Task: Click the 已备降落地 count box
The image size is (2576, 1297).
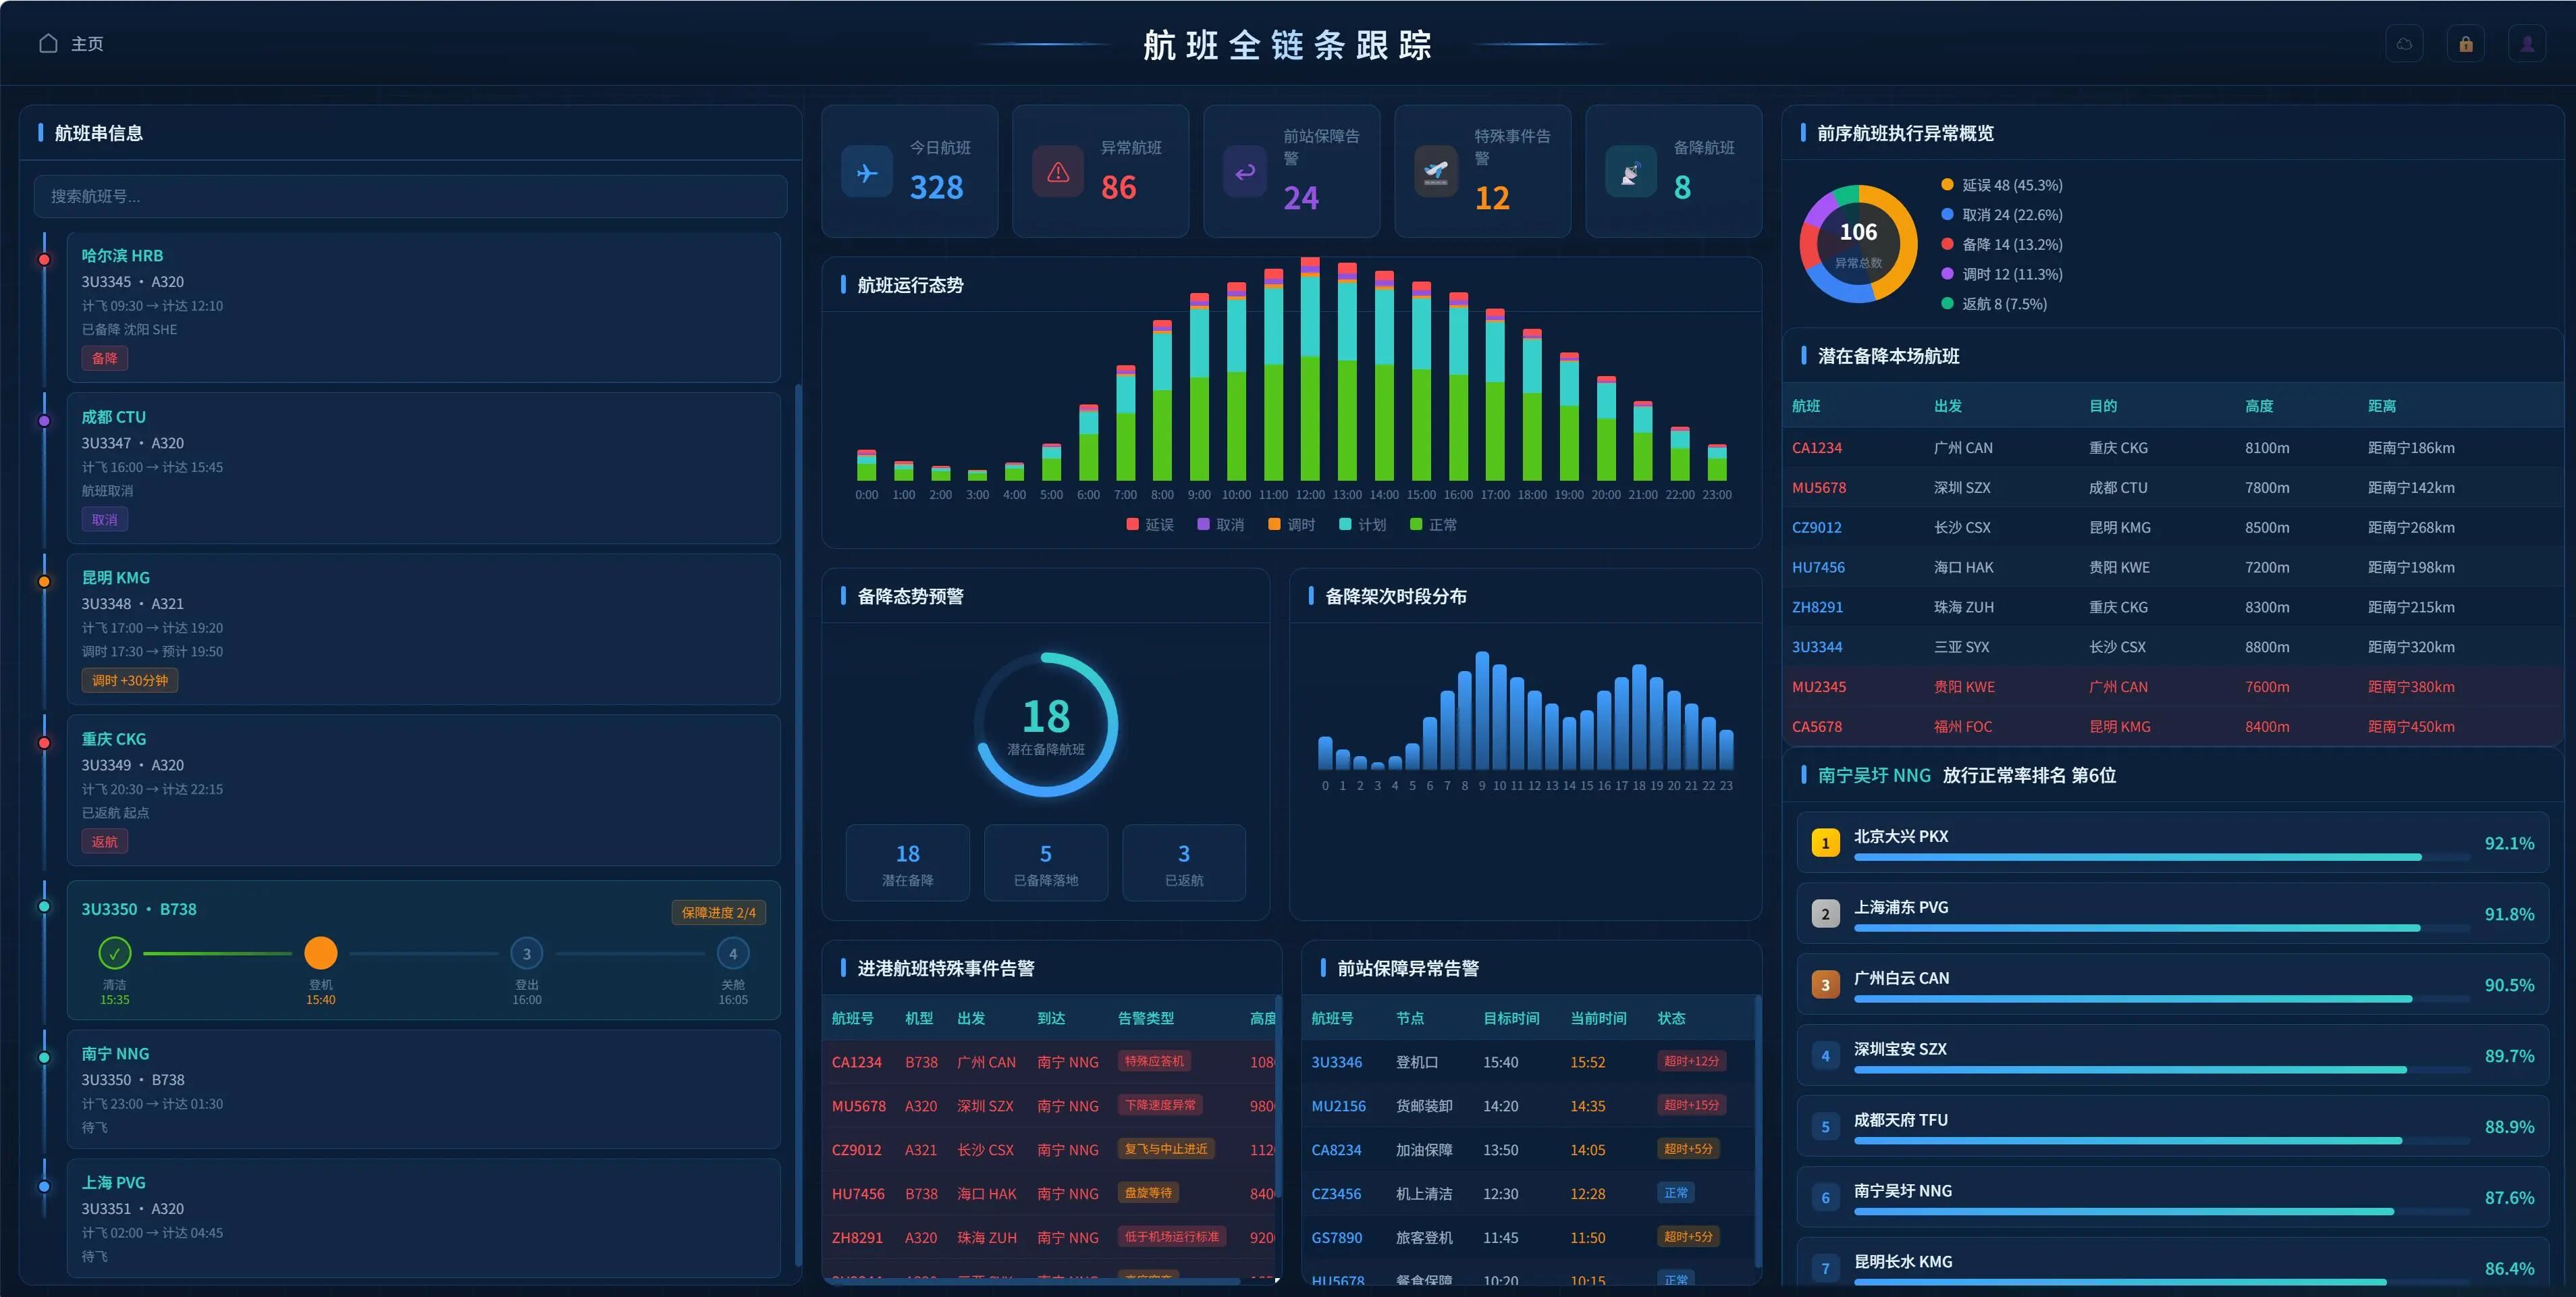Action: [1046, 863]
